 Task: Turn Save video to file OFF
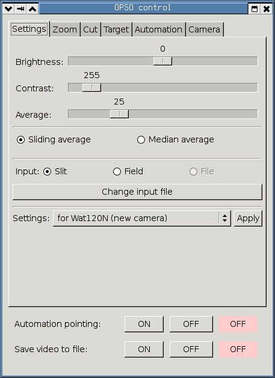pyautogui.click(x=191, y=349)
